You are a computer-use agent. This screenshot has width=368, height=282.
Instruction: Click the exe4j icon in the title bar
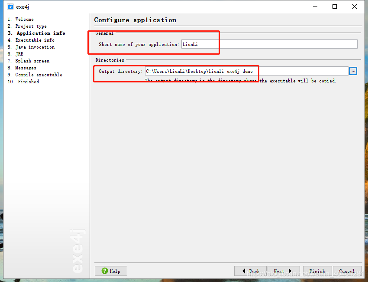[10, 7]
